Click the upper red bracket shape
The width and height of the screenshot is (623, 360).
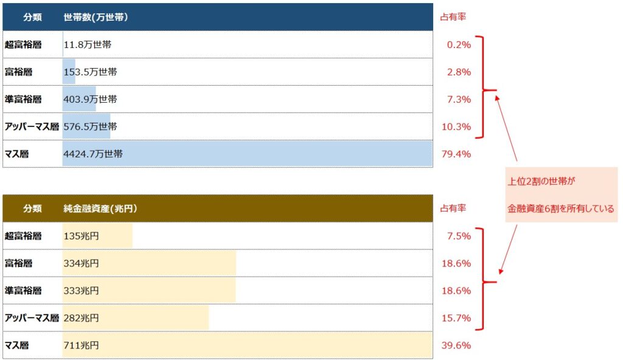(x=486, y=88)
